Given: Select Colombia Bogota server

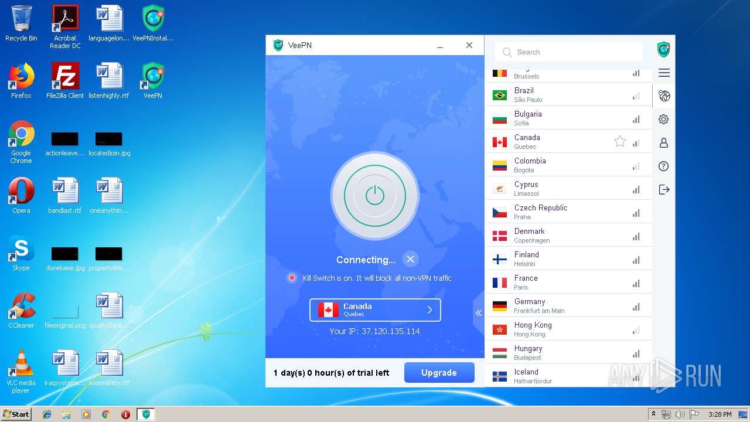Looking at the screenshot, I should (569, 165).
